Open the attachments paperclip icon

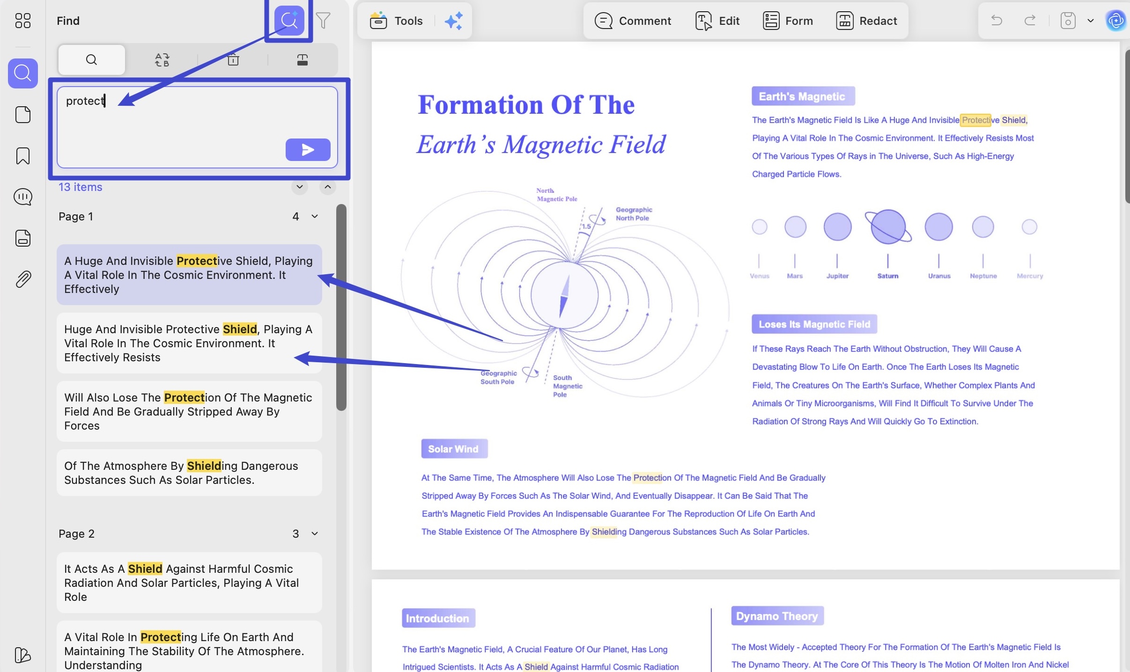[22, 279]
